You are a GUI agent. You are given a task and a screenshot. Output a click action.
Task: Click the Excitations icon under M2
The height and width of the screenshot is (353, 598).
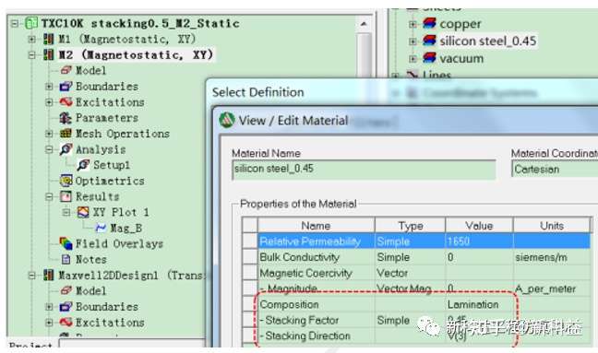66,102
